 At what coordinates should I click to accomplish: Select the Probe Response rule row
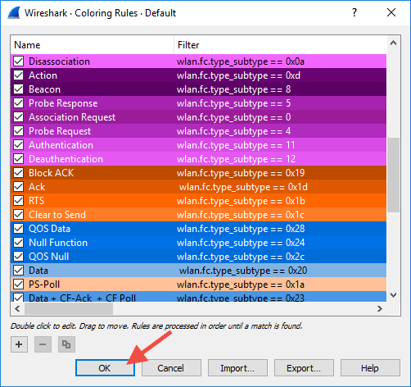(199, 103)
